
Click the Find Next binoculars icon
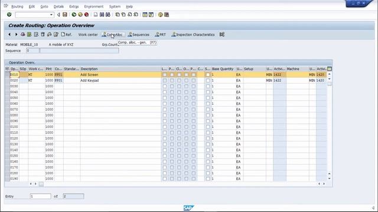coord(108,15)
